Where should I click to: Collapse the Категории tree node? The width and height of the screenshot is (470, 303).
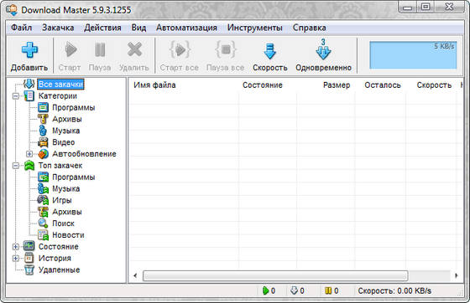tap(16, 96)
